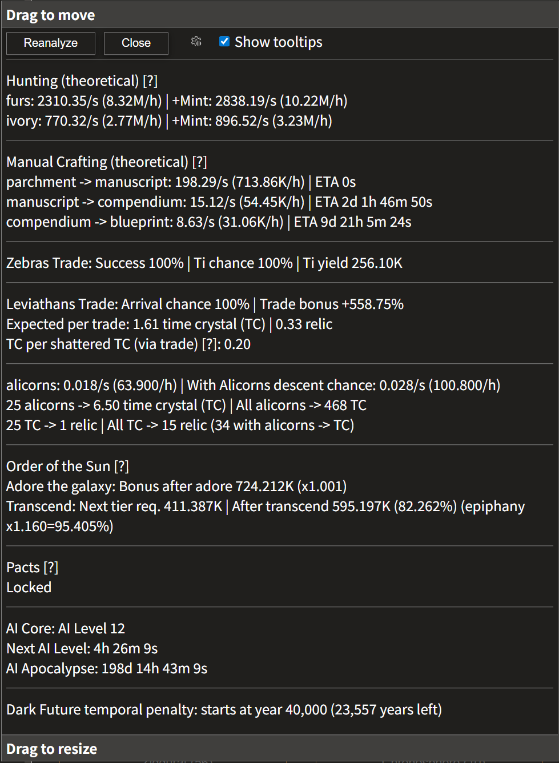The width and height of the screenshot is (559, 763).
Task: Click the Dark Future temporal penalty line
Action: 224,710
